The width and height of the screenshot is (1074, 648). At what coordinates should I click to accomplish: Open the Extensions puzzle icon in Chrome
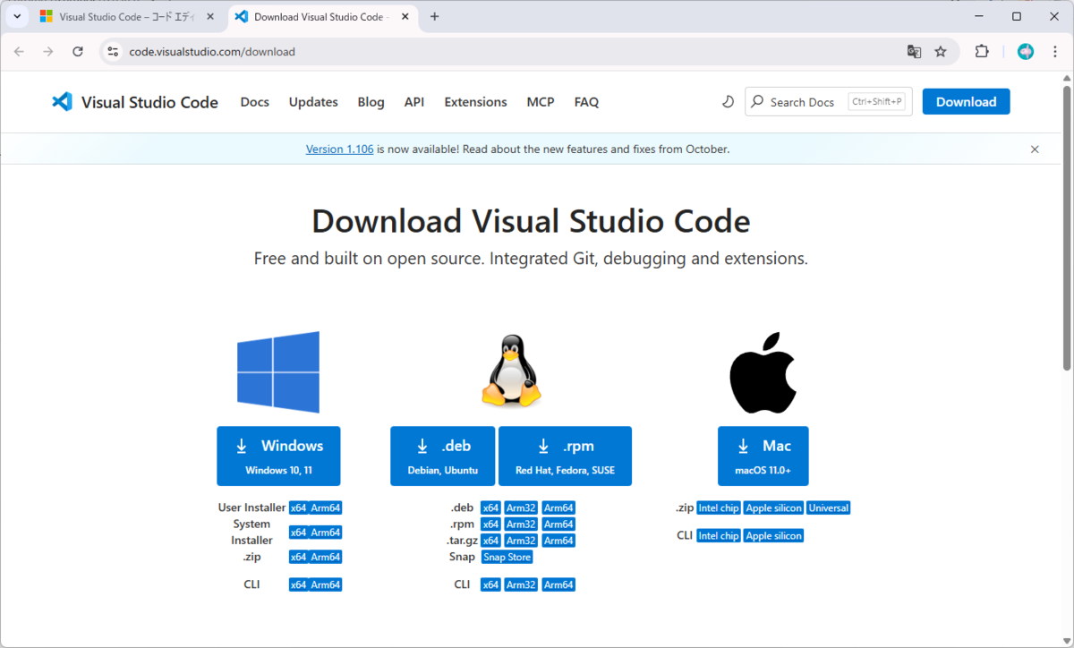[982, 52]
